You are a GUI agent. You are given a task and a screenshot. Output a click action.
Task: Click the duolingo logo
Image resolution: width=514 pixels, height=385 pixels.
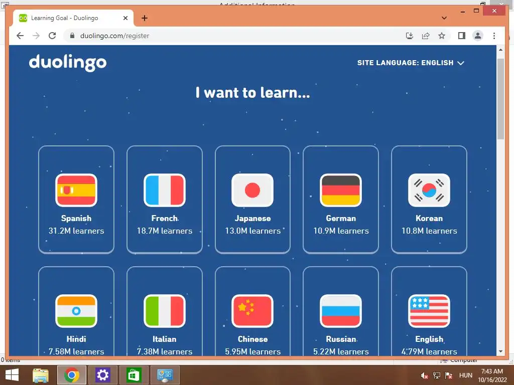pos(68,63)
